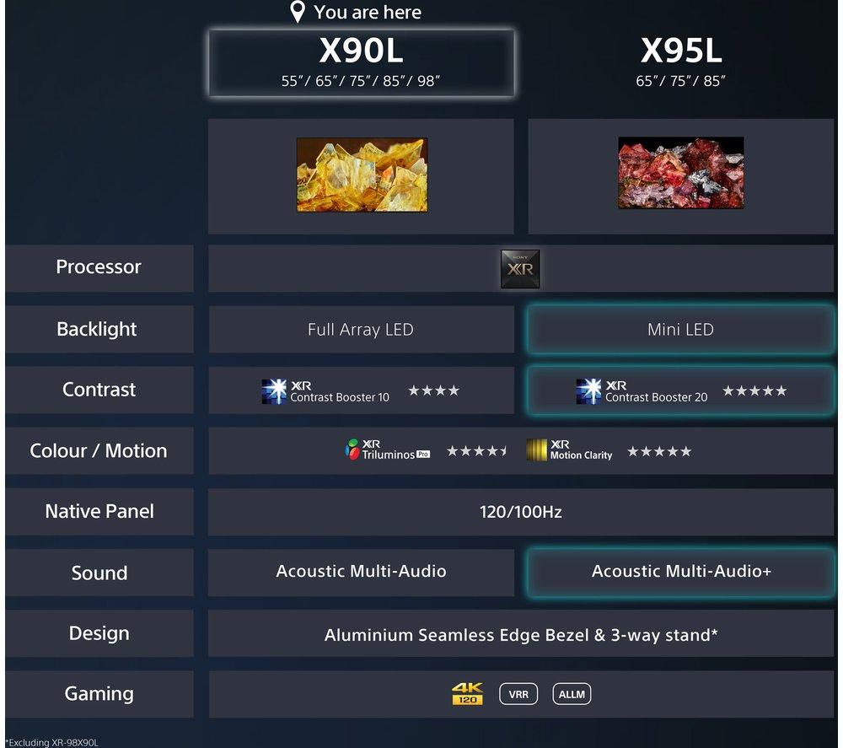Click the XR Contrast Booster 10 icon
The width and height of the screenshot is (843, 748).
(x=274, y=391)
